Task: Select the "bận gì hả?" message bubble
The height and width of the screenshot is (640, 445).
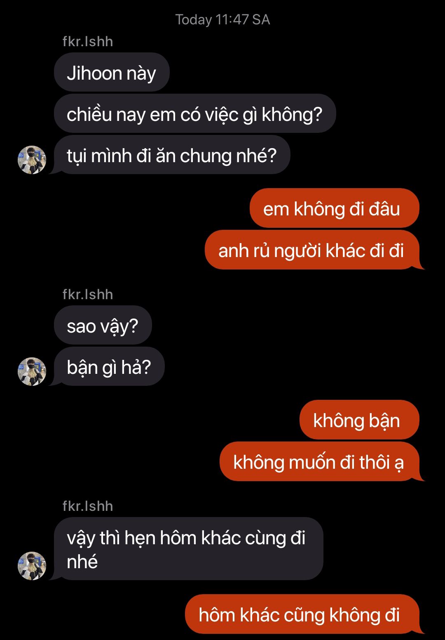Action: [x=109, y=366]
